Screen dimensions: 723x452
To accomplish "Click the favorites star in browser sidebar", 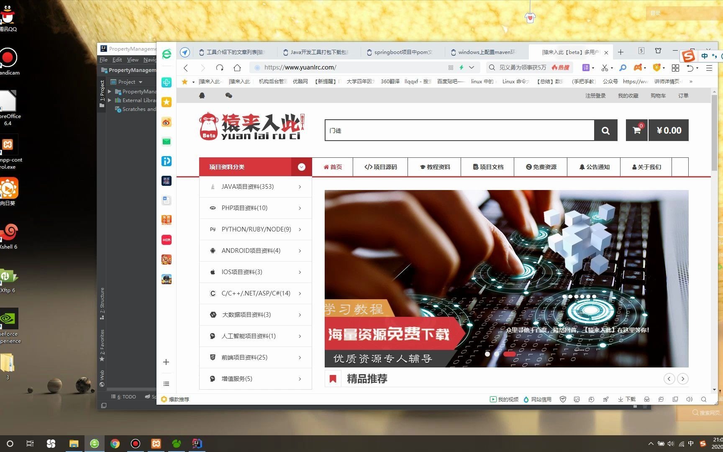I will (167, 102).
